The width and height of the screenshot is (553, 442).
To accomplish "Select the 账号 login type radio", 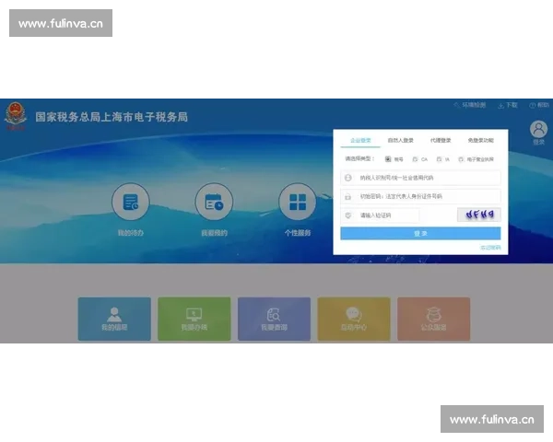I will (388, 159).
